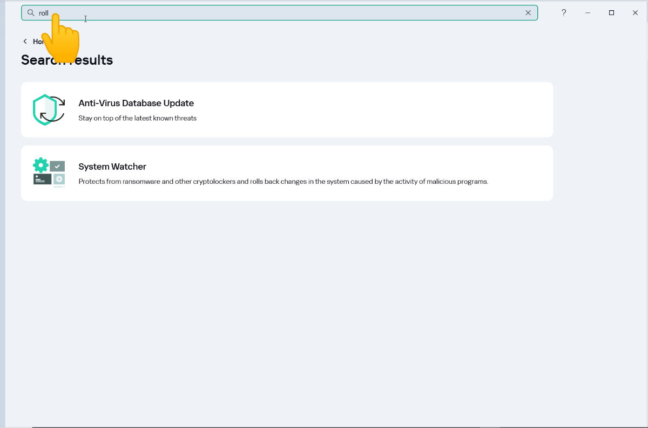Open the System Watcher result title
Screen dimensions: 648x428
pos(112,167)
